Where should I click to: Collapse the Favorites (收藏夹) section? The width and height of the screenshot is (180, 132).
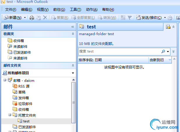click(x=73, y=34)
